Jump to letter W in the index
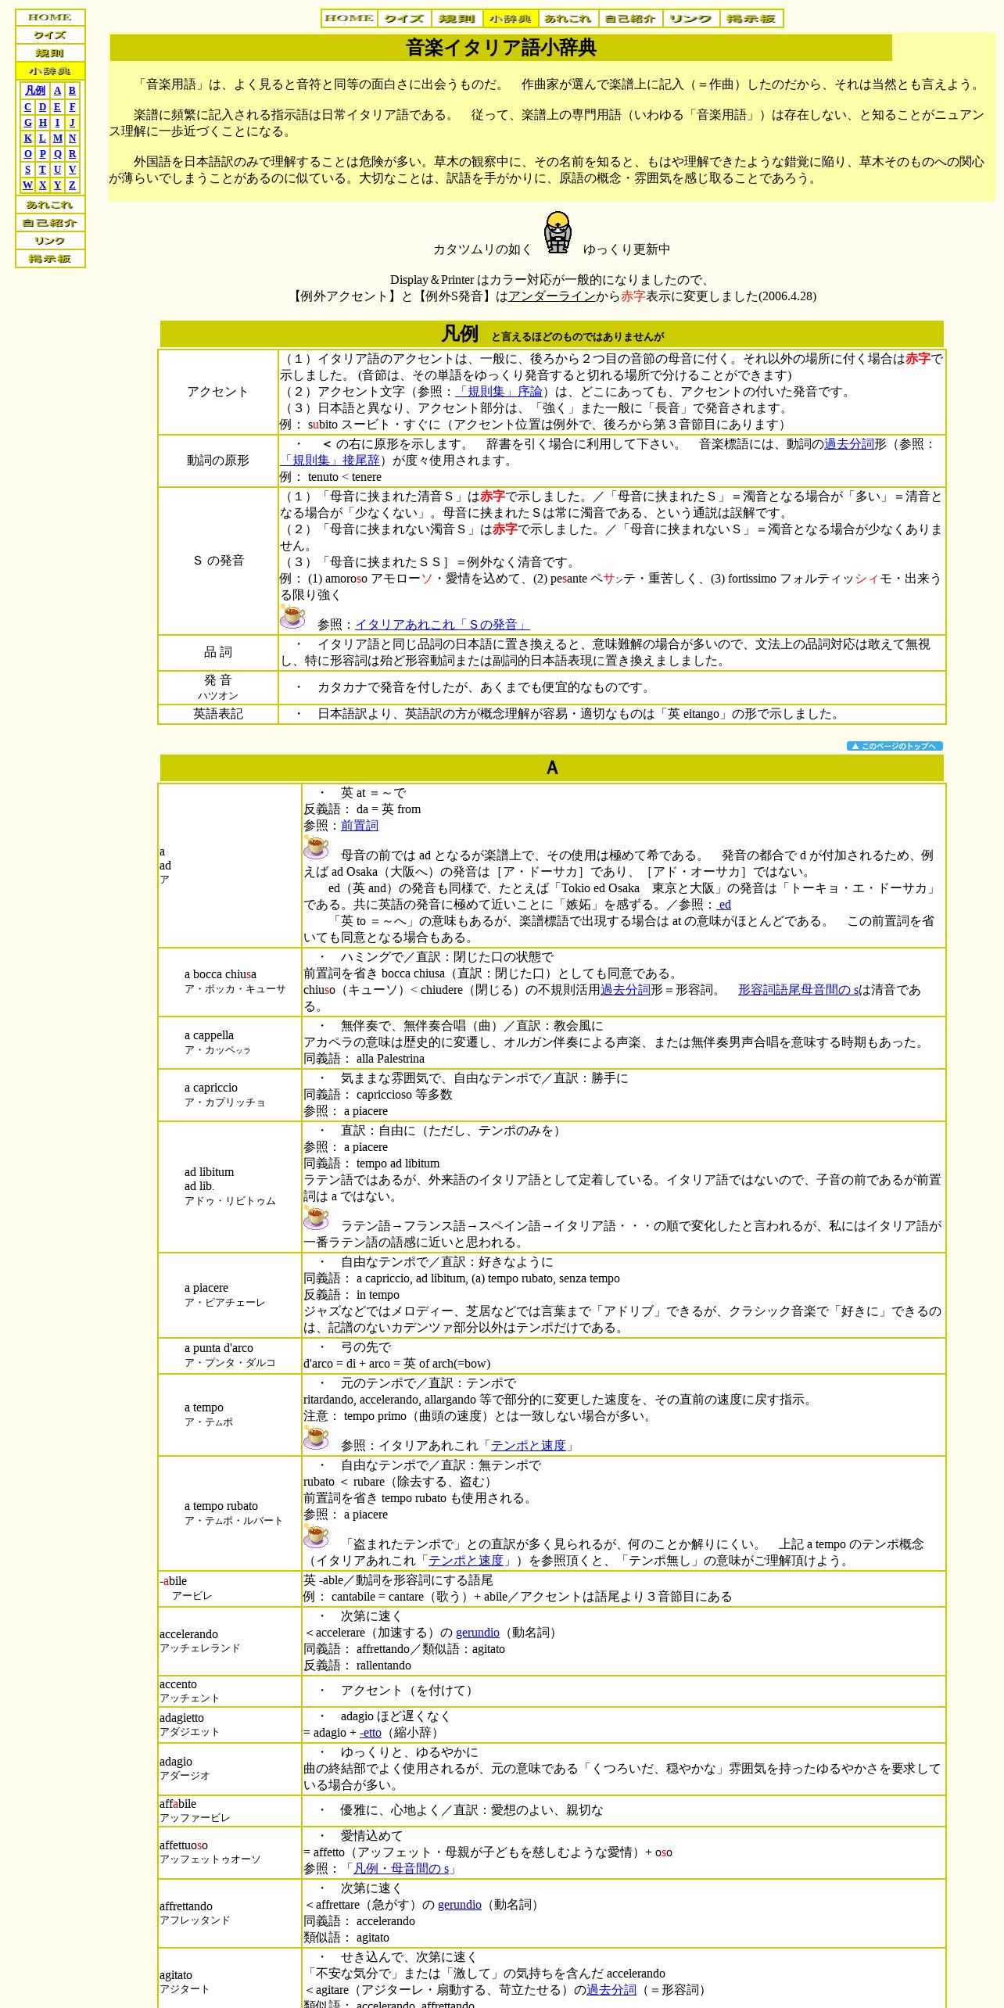Image resolution: width=1004 pixels, height=2008 pixels. pos(28,185)
